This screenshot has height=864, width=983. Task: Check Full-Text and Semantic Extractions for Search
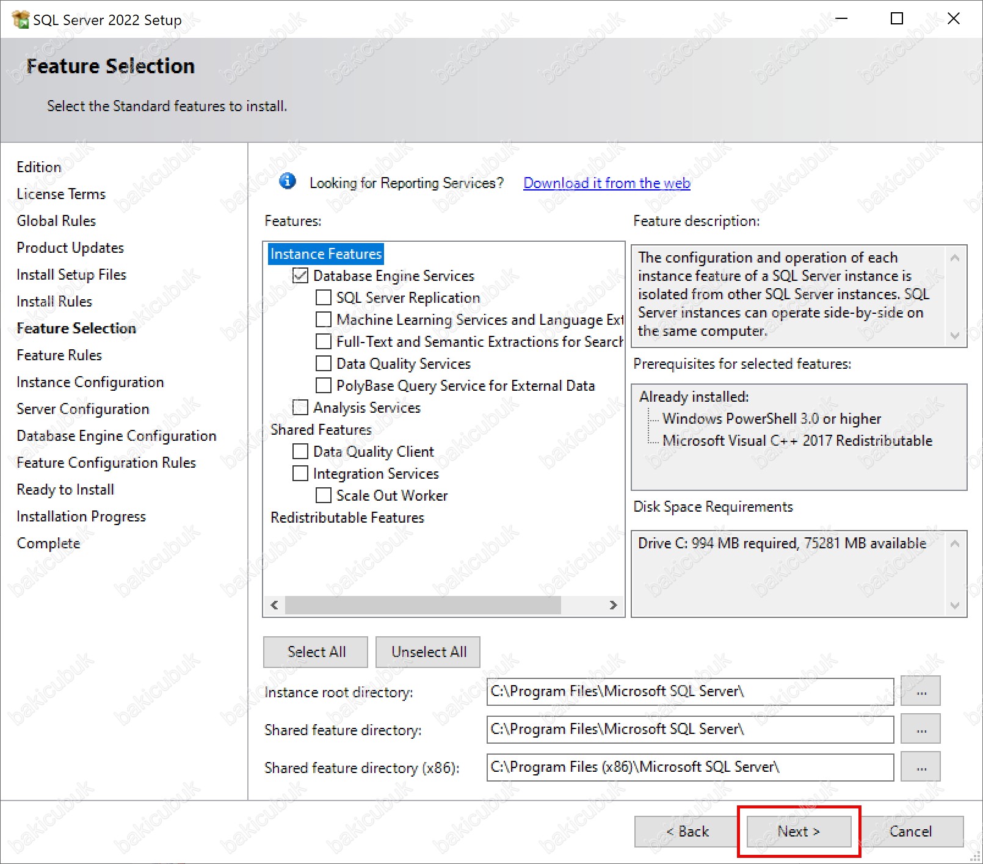pos(324,341)
